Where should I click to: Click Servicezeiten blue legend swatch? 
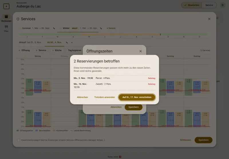[37, 131]
